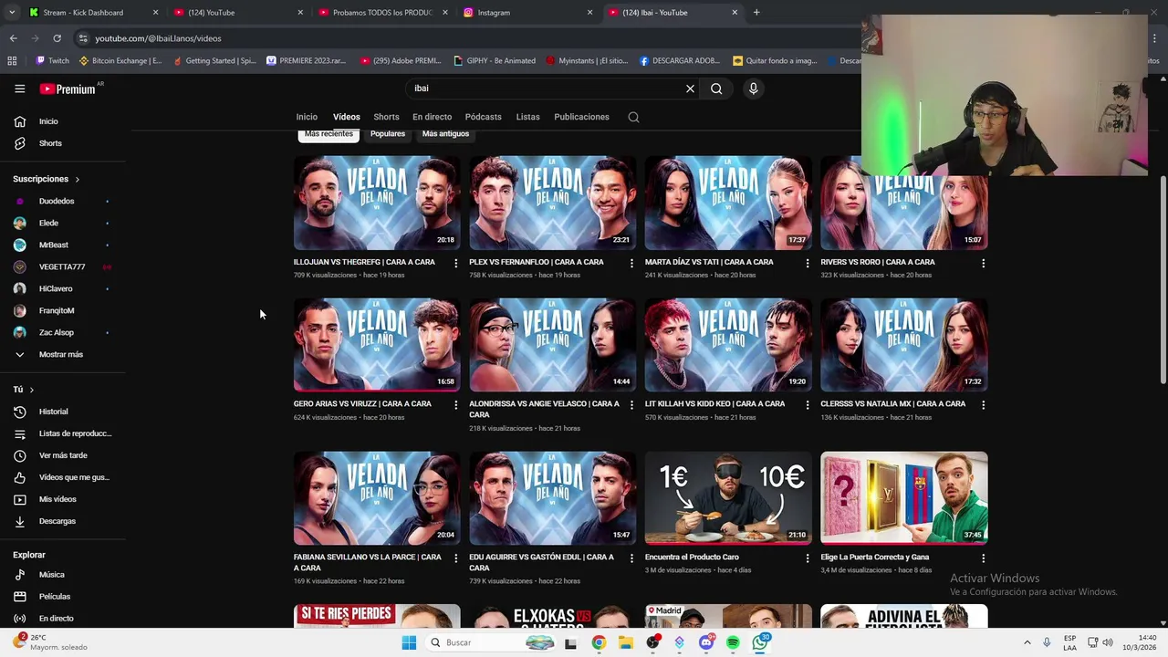Click the taskbar Buscar search box

tap(492, 642)
